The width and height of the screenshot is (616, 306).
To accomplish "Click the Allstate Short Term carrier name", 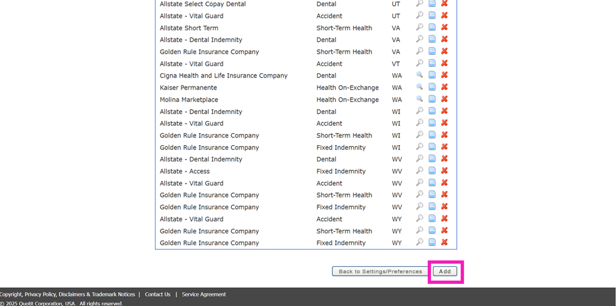I will [x=189, y=28].
